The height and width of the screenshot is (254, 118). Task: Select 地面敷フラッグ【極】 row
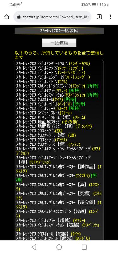[54, 126]
